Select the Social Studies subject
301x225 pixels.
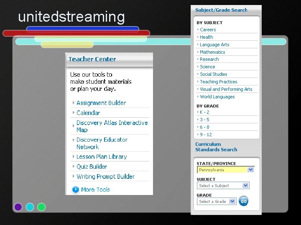click(x=214, y=74)
